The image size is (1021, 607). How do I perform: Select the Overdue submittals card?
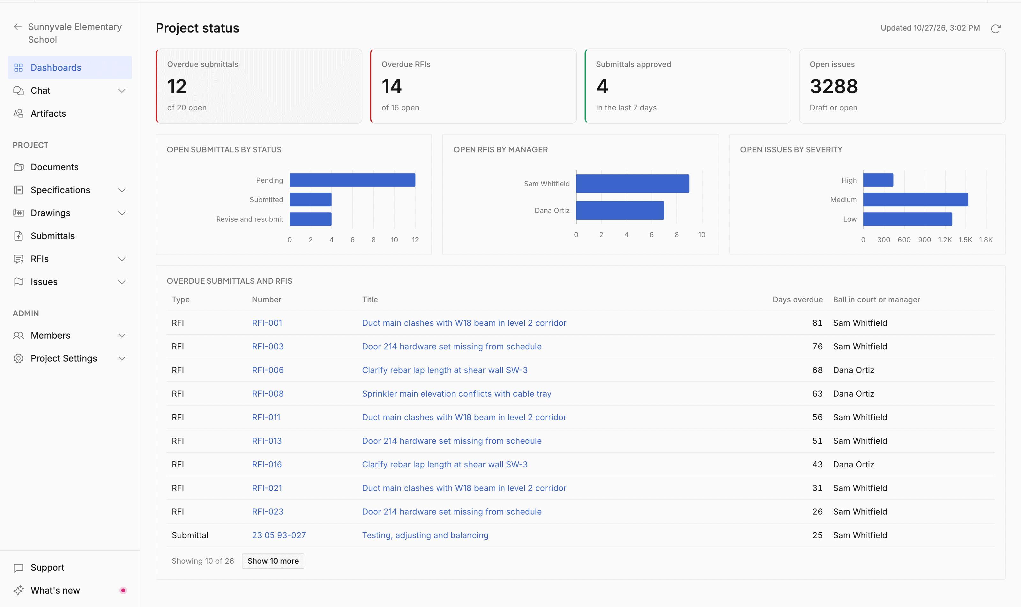pos(259,86)
